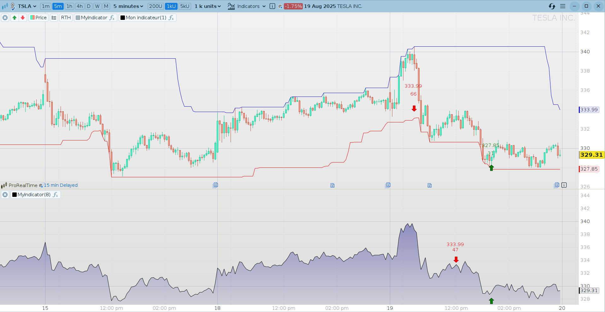Click the pointer mode icon beside TSLA
The width and height of the screenshot is (605, 312).
(x=13, y=6)
